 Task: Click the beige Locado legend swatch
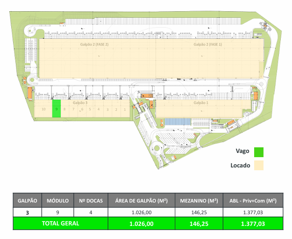coord(258,165)
